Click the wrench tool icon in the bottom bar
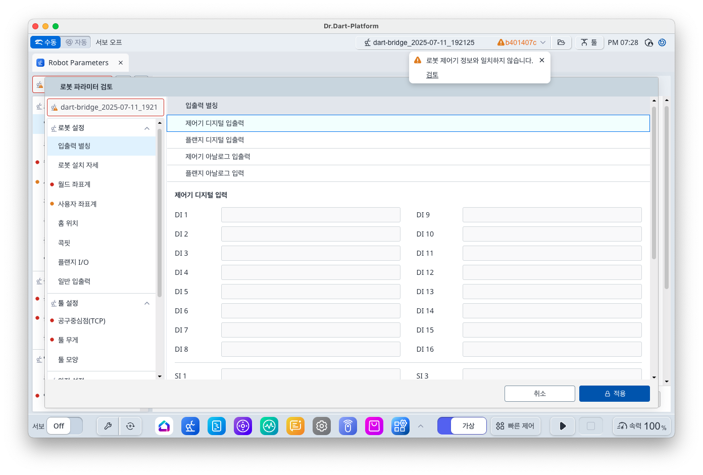Image resolution: width=703 pixels, height=475 pixels. (x=108, y=426)
